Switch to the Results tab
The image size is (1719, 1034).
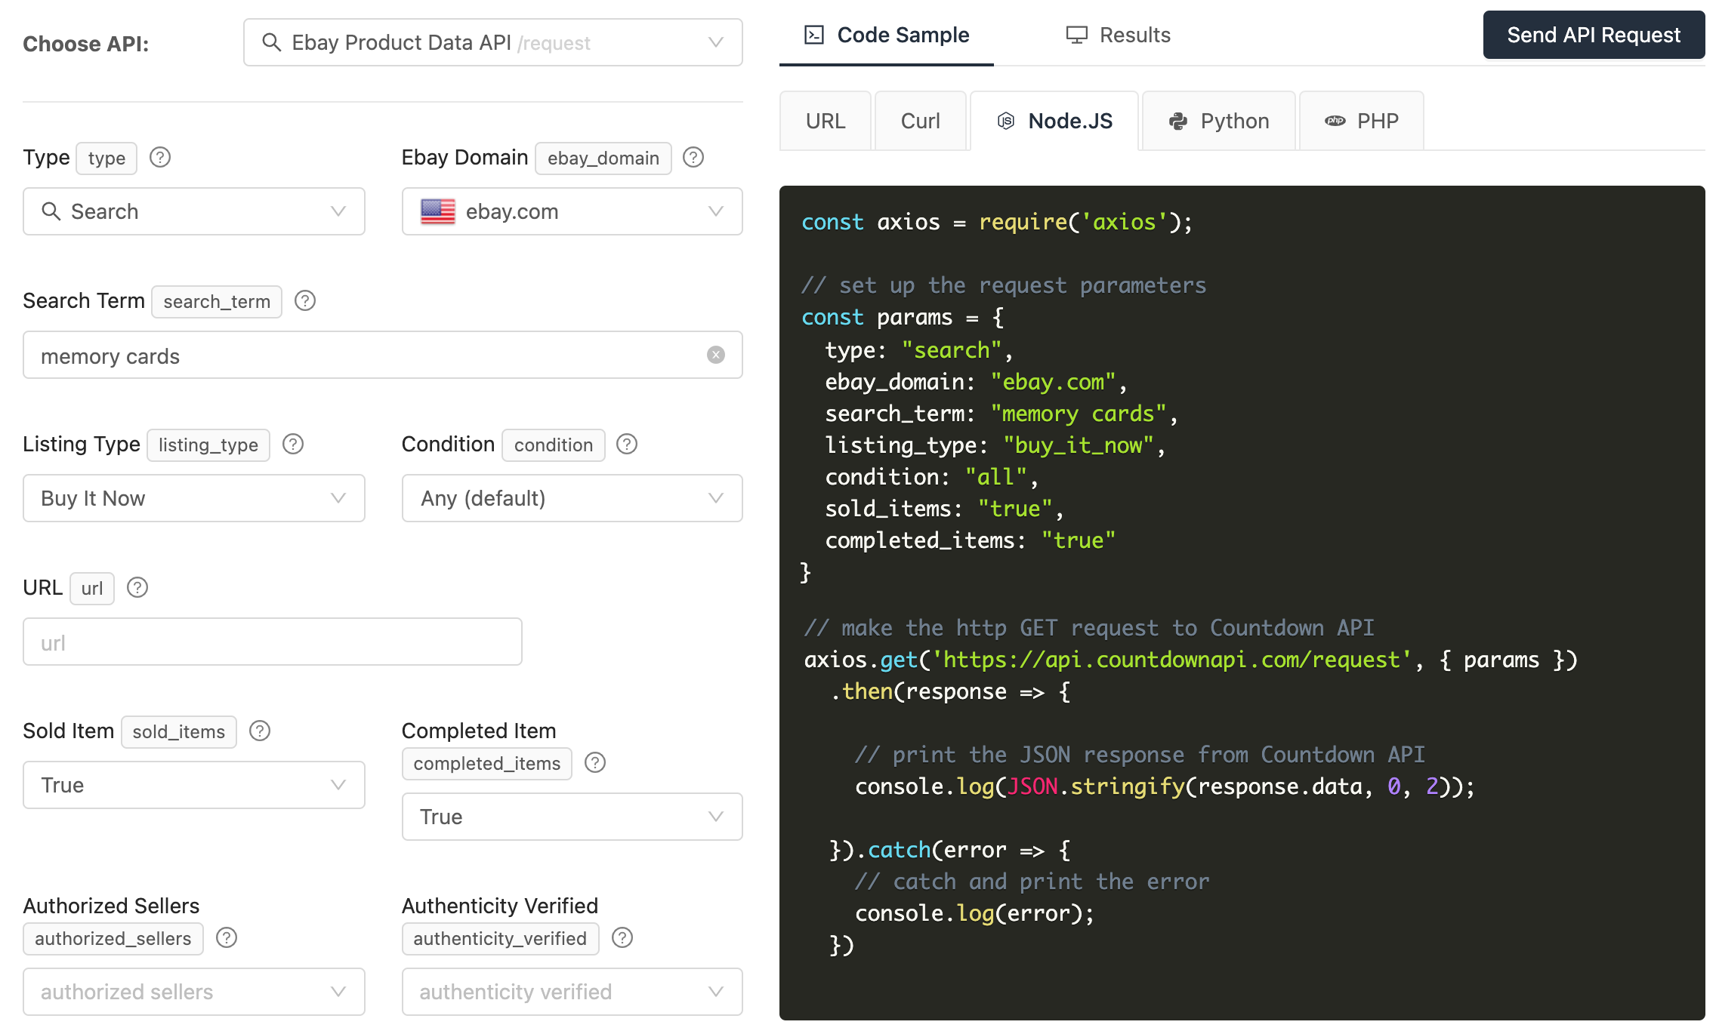click(x=1119, y=35)
